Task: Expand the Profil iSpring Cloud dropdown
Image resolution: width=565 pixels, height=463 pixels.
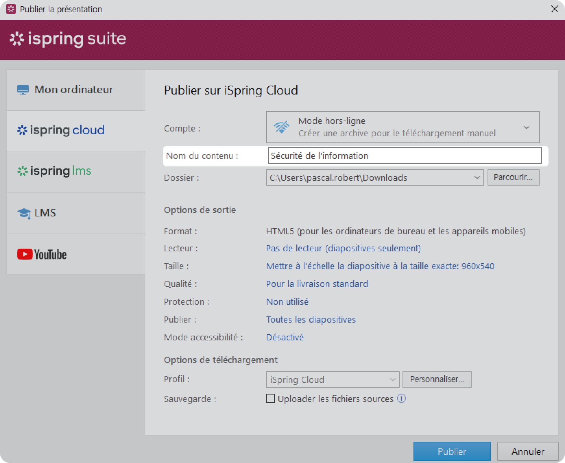Action: (392, 379)
